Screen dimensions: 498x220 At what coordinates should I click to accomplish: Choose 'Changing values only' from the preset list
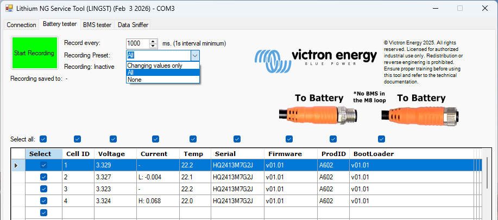[x=155, y=66]
